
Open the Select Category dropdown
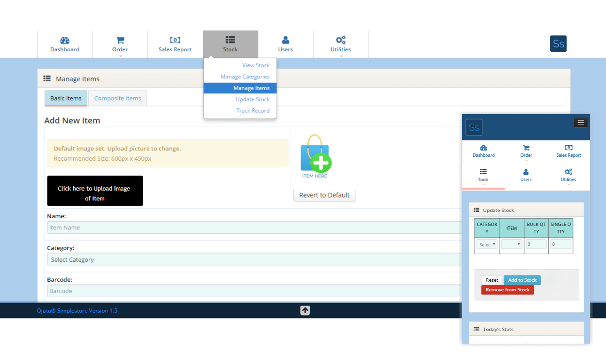[x=255, y=259]
